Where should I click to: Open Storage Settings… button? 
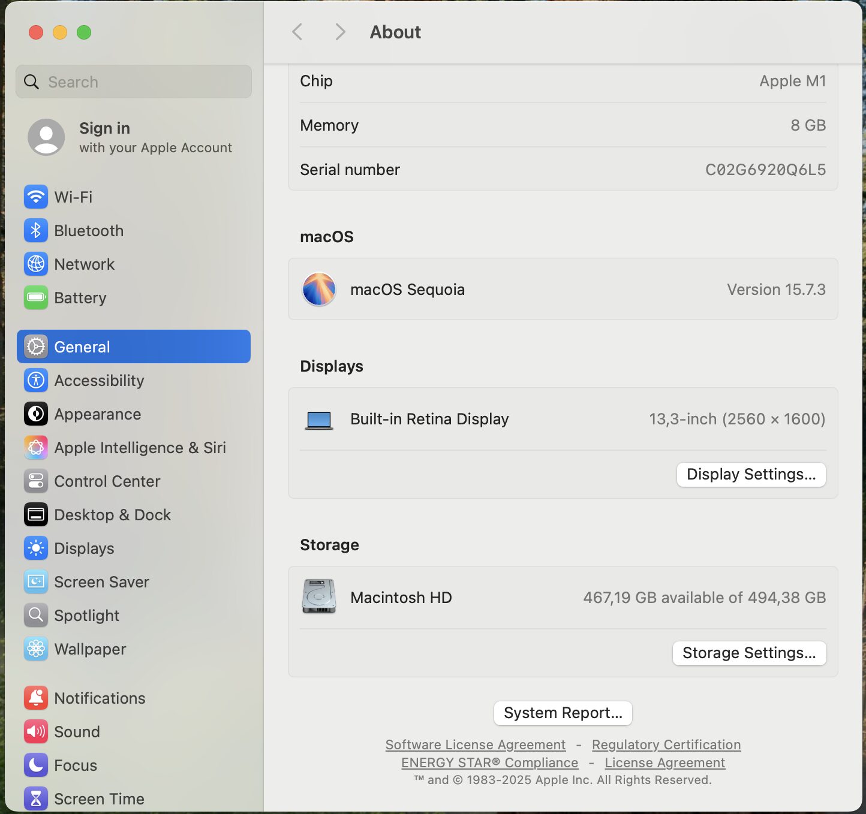tap(749, 653)
